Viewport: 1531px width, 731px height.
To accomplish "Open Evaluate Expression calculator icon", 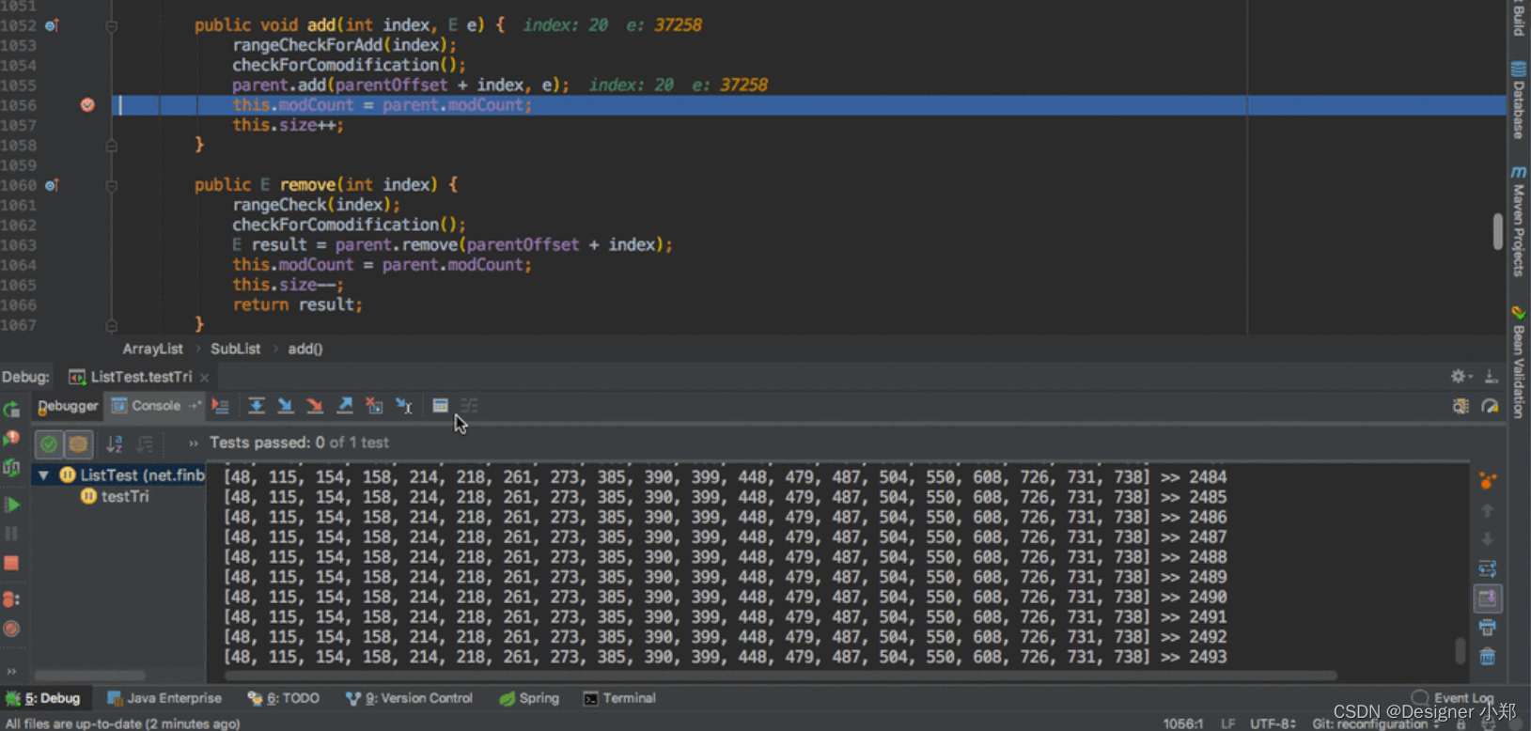I will (x=440, y=406).
